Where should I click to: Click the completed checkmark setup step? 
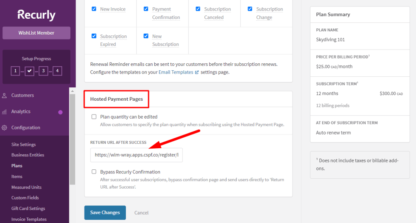tap(29, 71)
